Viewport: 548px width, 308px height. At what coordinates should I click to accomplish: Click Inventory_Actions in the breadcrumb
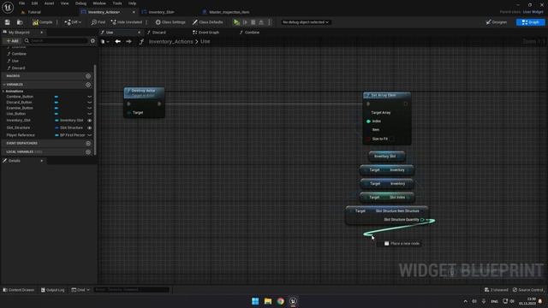pos(171,42)
